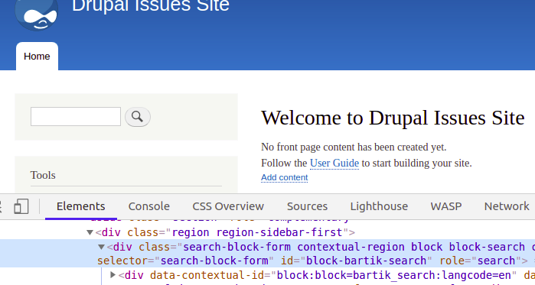
Task: Click the Add content link
Action: tap(284, 177)
